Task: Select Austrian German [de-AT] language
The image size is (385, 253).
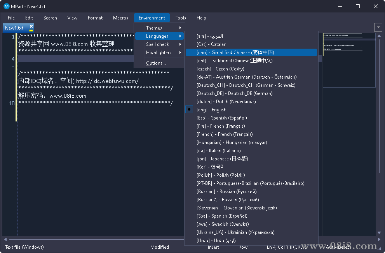Action: pos(251,77)
